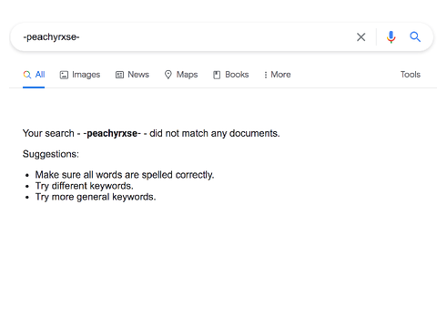
Task: Click the 'Try more general keywords' suggestion line
Action: (x=96, y=197)
